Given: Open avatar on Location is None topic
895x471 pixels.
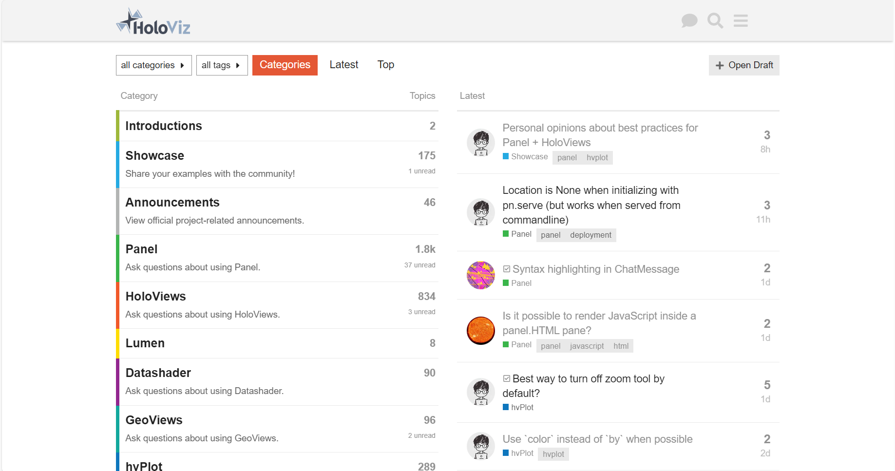Looking at the screenshot, I should (481, 212).
